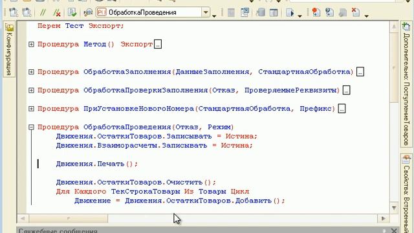Click the greyed square toolbar icon
The width and height of the screenshot is (414, 233).
(231, 12)
